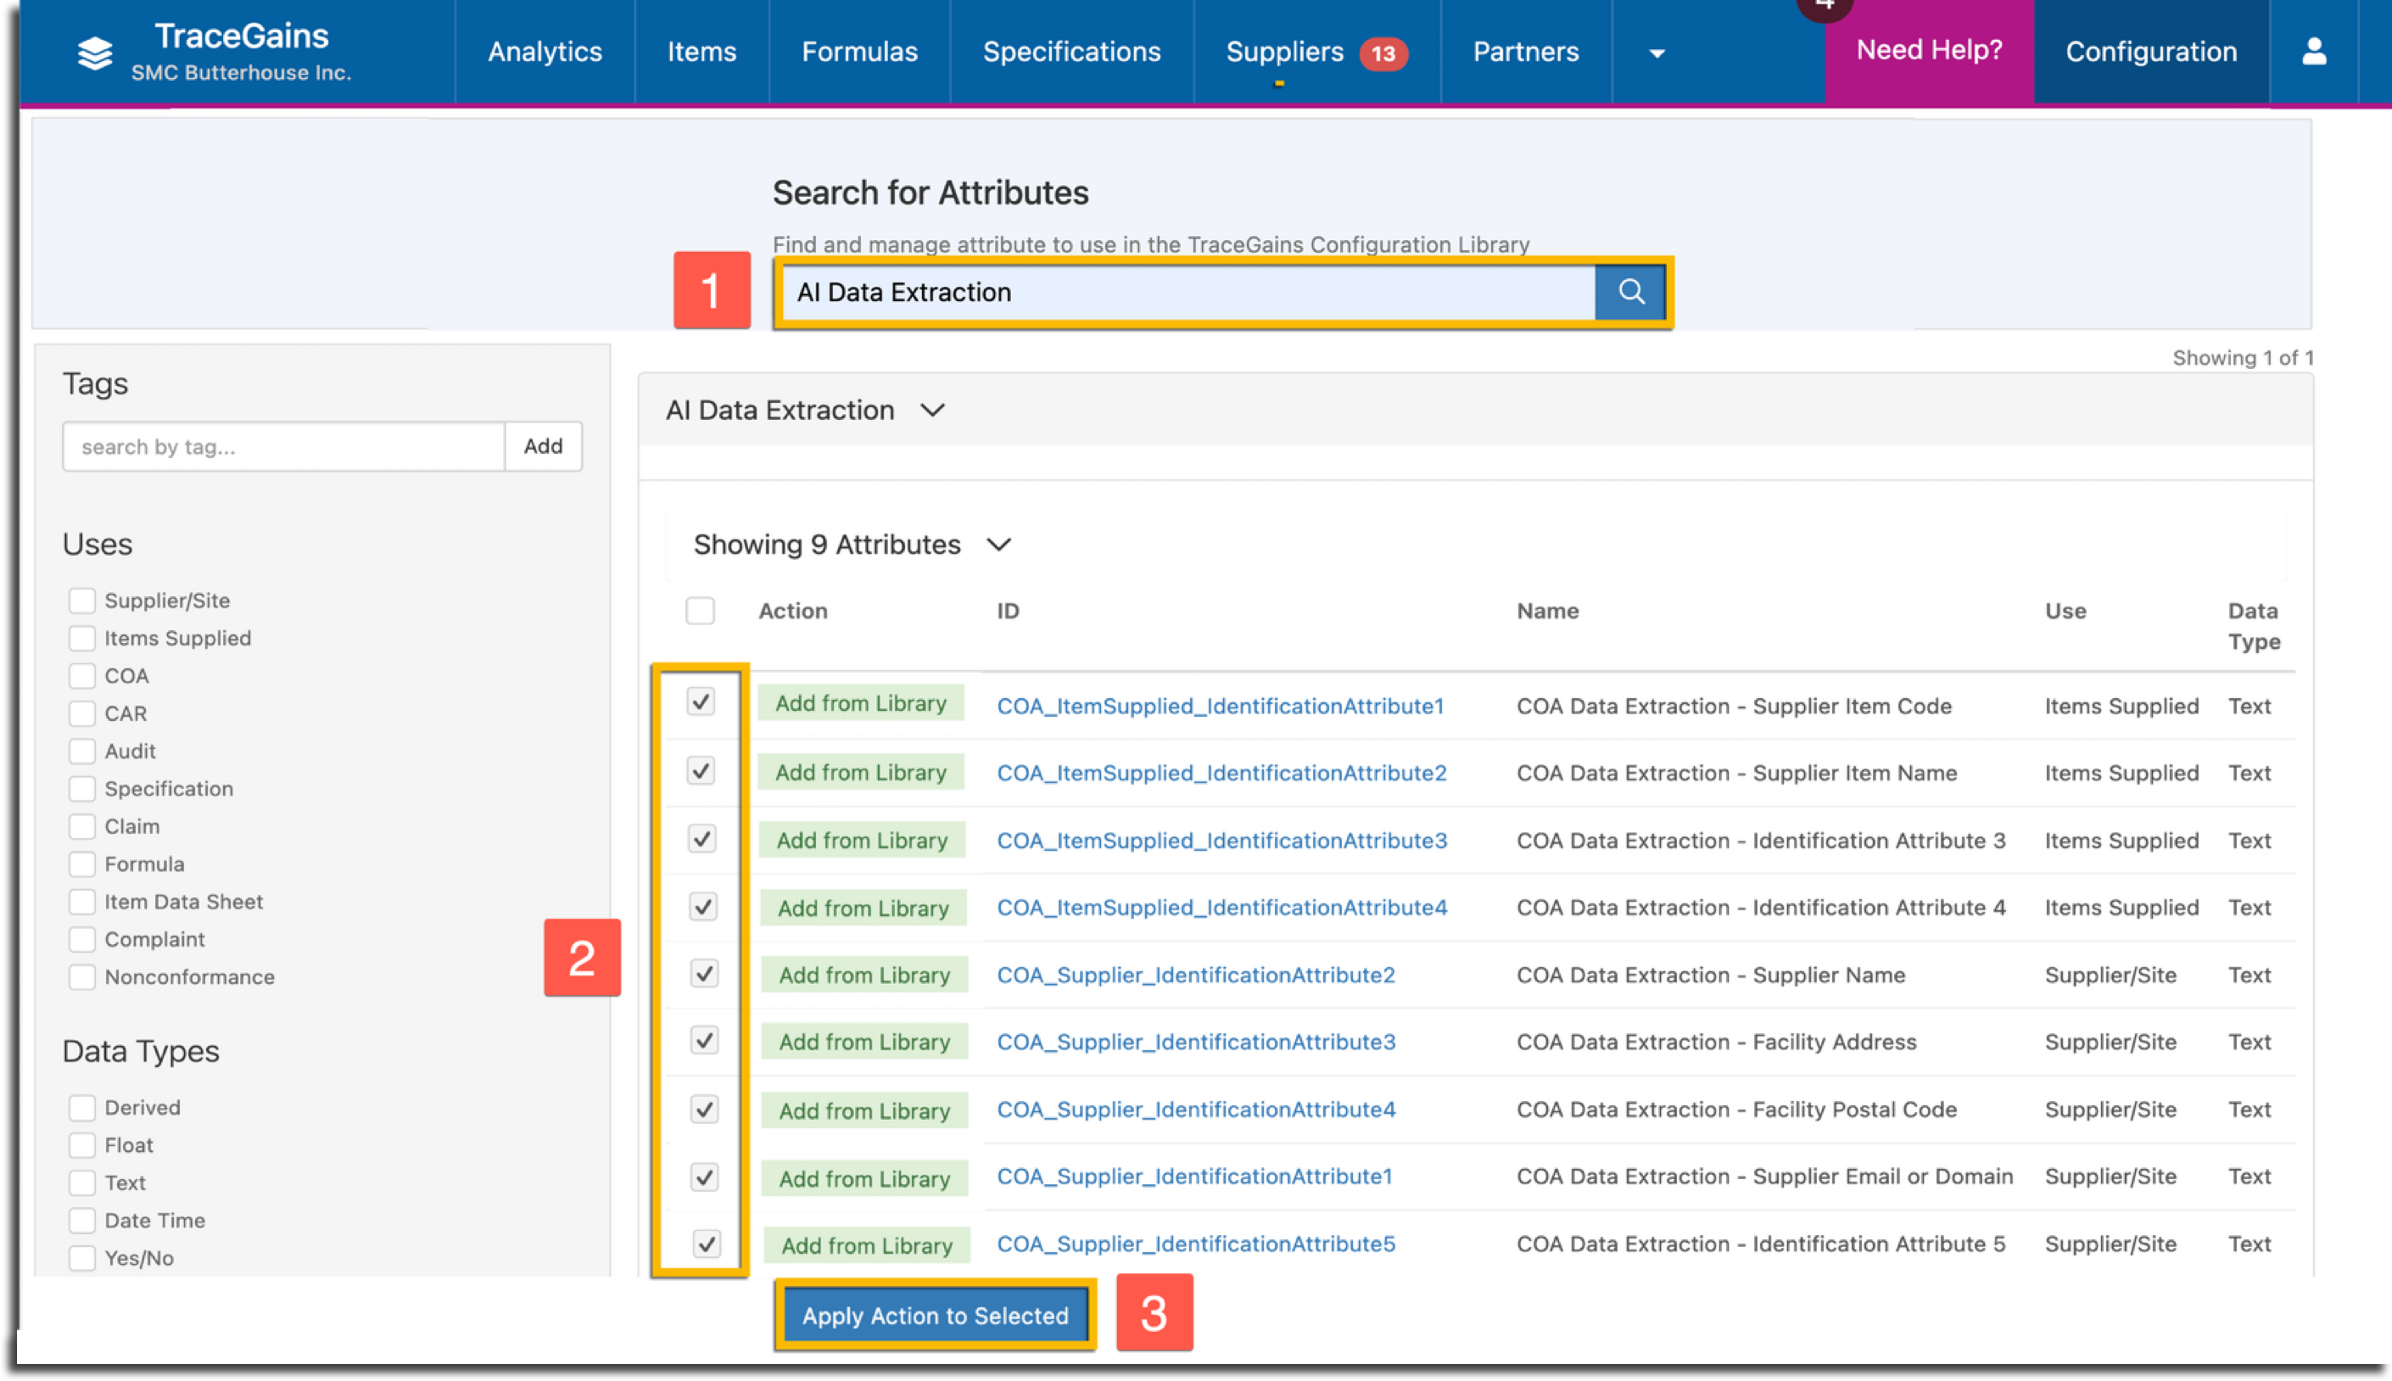Collapse the AI Data Extraction group chevron
The image size is (2392, 1381).
pyautogui.click(x=933, y=411)
